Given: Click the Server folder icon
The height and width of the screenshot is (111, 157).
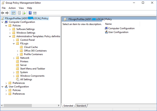Looking at the screenshot, I should click(x=17, y=65).
